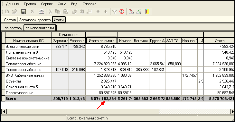Click the row selector beside Электрические сети

point(3,47)
